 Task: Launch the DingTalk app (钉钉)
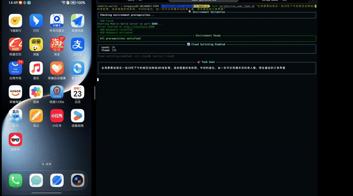click(36, 20)
